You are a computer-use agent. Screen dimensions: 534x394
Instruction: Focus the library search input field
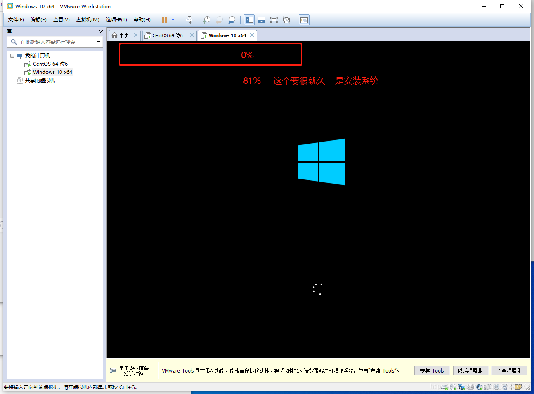56,42
